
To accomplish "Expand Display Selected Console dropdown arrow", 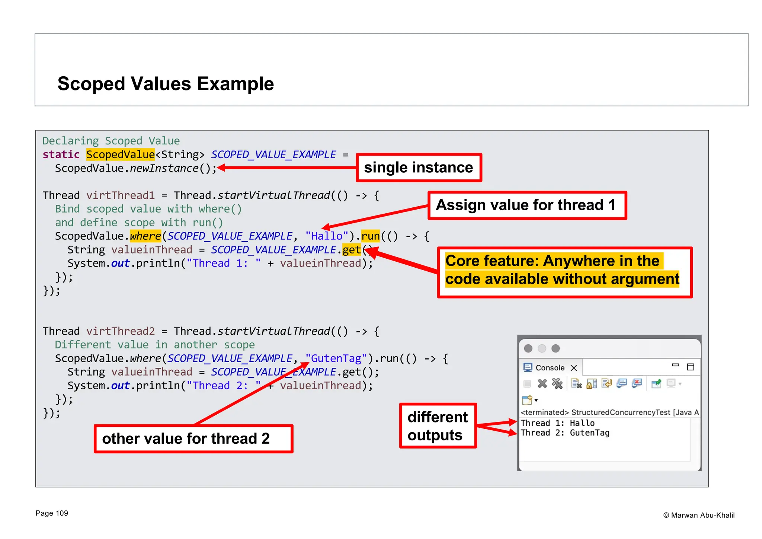I will [x=680, y=384].
